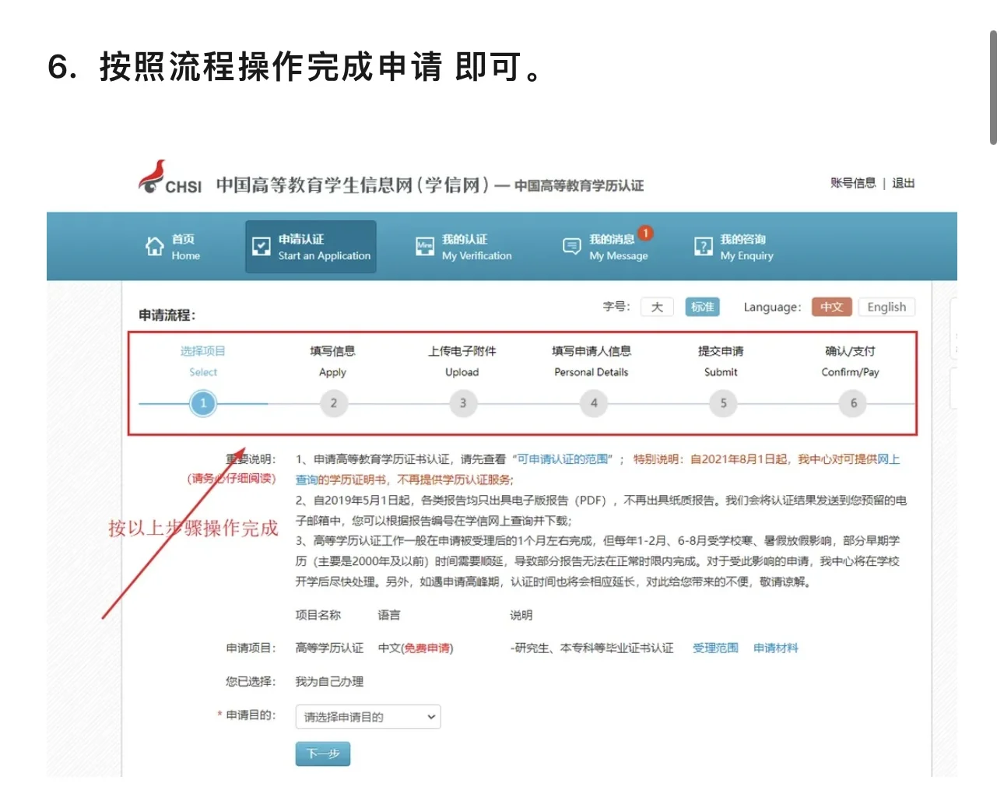Set font size to 大
Image resolution: width=1004 pixels, height=794 pixels.
(657, 307)
